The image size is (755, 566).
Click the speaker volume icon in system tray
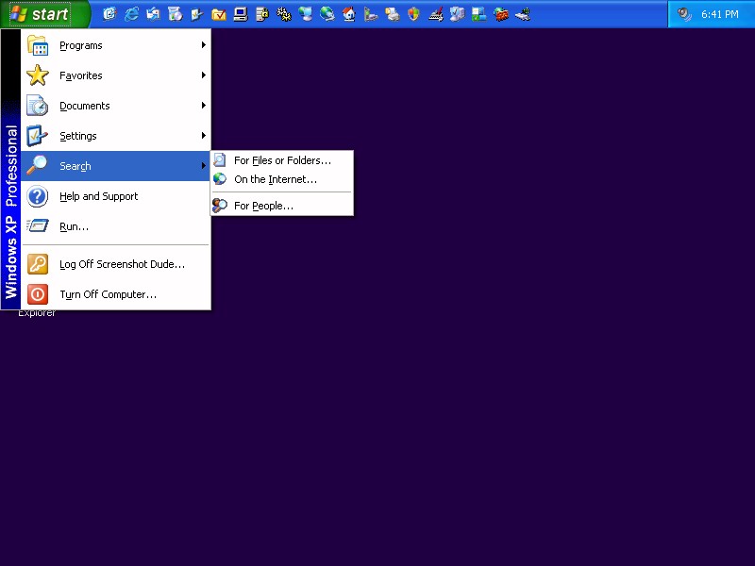click(684, 14)
